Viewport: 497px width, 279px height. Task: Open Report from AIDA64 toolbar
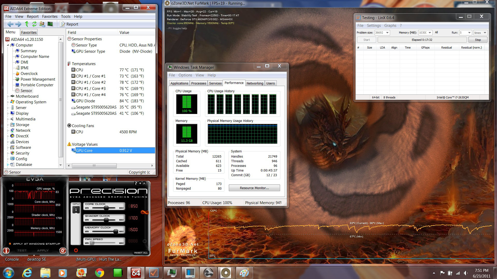coord(69,24)
